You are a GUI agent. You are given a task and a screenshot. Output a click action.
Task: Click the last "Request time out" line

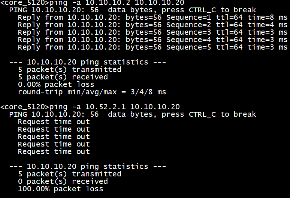coord(54,152)
